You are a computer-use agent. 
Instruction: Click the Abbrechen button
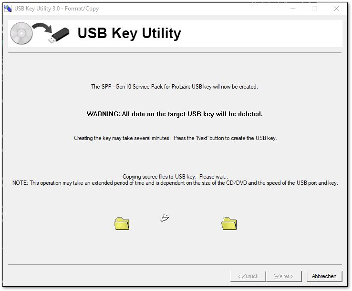point(324,276)
